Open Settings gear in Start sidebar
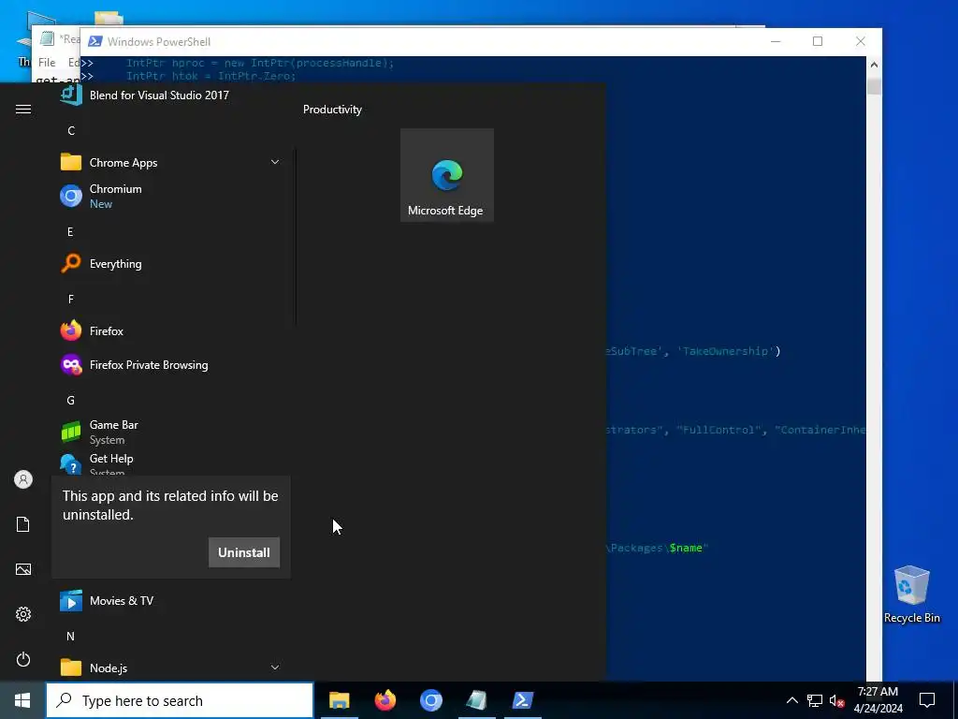 [x=23, y=614]
